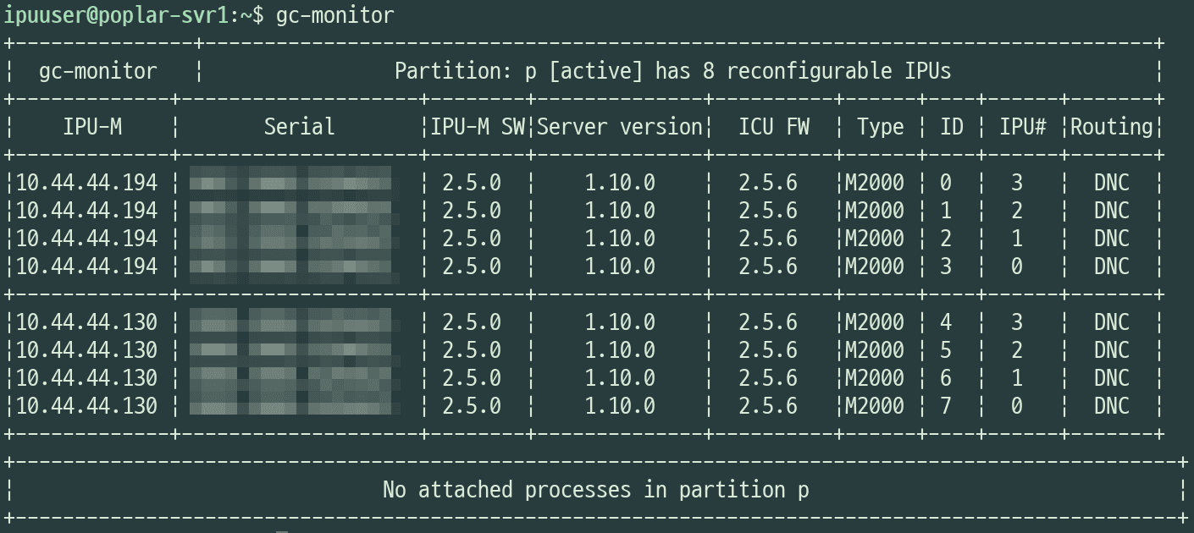Click the Server version column header
Viewport: 1194px width, 533px height.
coord(620,127)
